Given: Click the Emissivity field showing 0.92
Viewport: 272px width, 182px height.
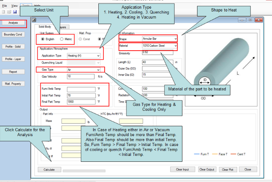Looking at the screenshot, I should 157,53.
